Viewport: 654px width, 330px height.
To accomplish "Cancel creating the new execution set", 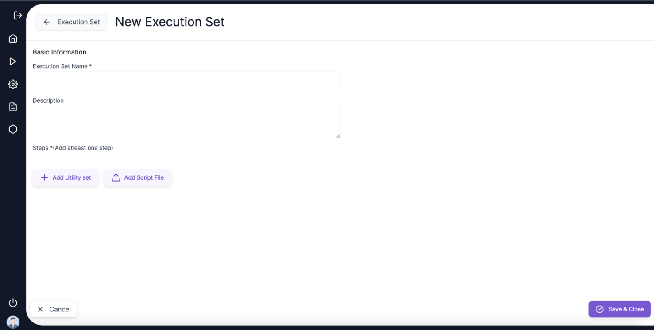I will (x=53, y=309).
